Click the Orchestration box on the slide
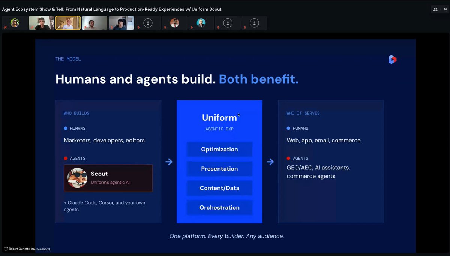Screen dimensions: 450x256 219,208
